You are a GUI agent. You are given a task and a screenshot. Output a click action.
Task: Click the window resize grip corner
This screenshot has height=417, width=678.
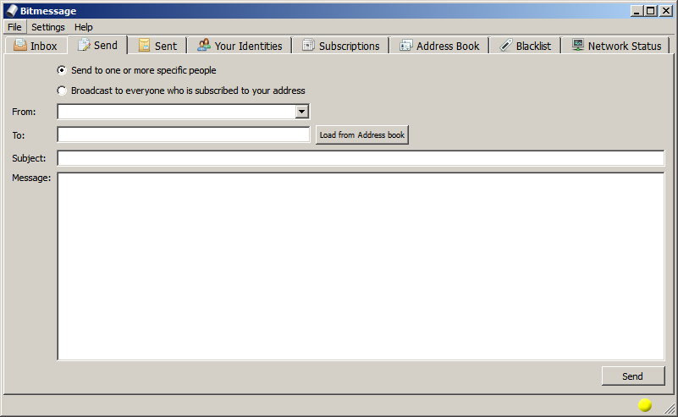coord(670,408)
